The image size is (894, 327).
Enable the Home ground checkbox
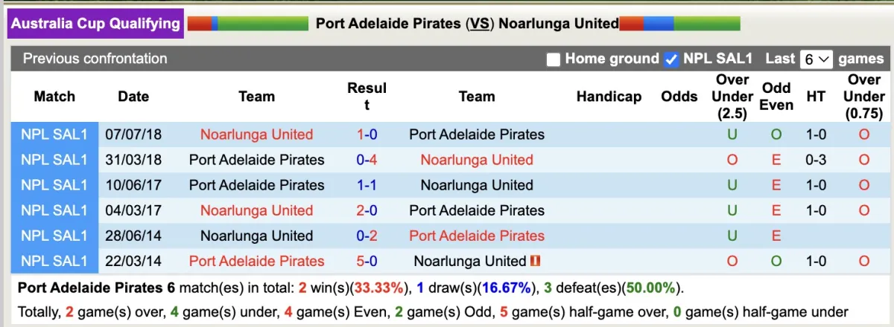click(x=553, y=59)
